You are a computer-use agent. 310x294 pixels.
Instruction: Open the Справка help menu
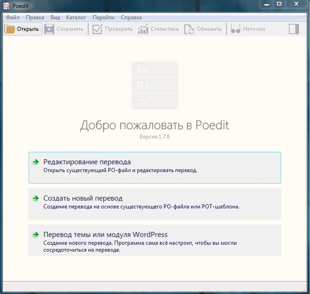coord(131,17)
